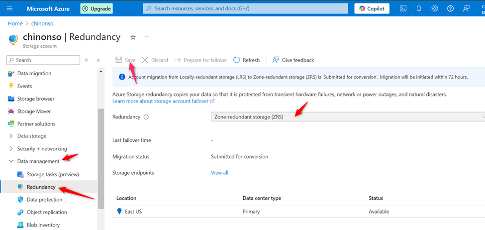Image resolution: width=485 pixels, height=230 pixels.
Task: Open the Zone-redundant storage (ZRS) dropdown
Action: 348,117
